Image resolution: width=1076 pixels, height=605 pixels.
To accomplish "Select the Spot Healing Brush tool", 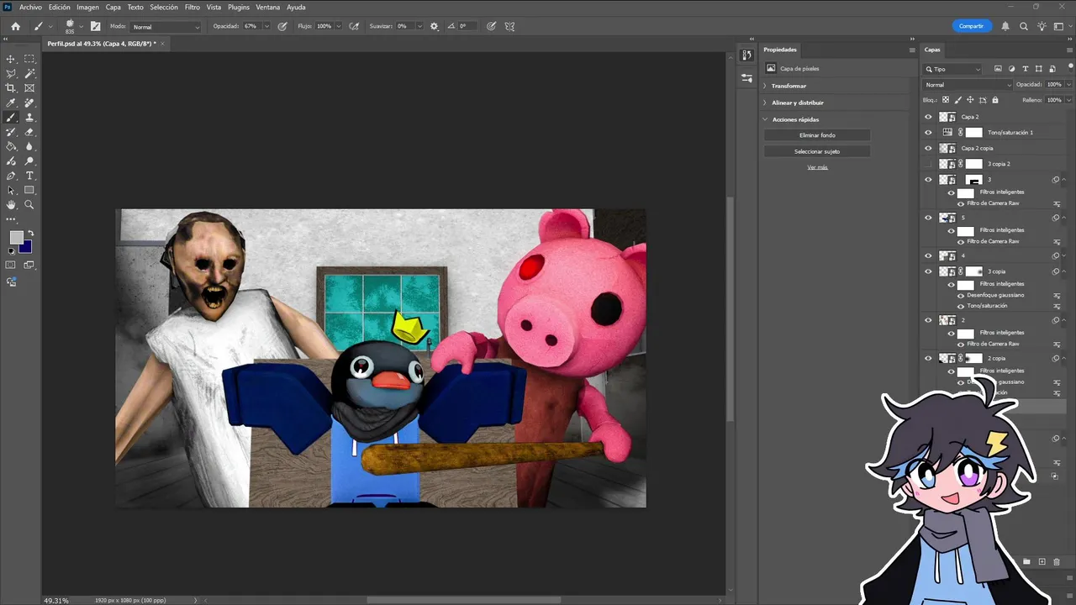I will [29, 103].
